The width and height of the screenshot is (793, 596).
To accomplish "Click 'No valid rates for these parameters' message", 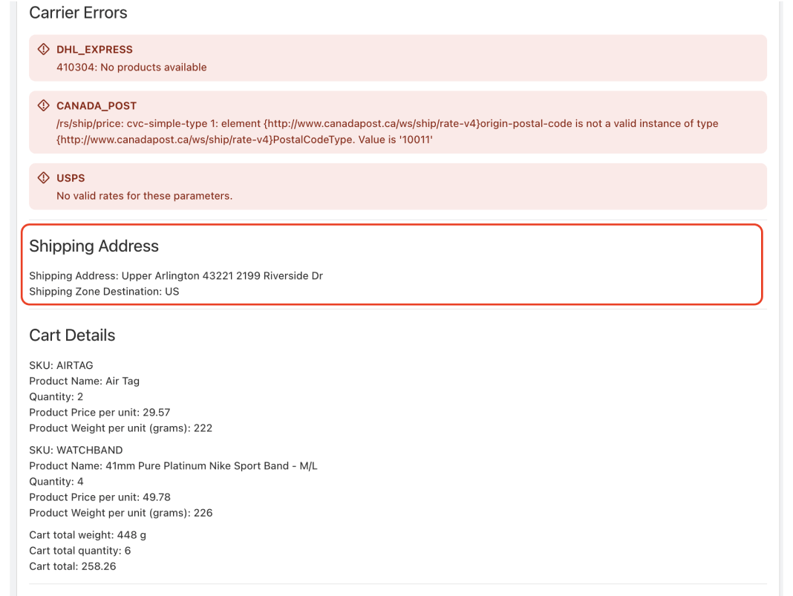I will point(145,196).
